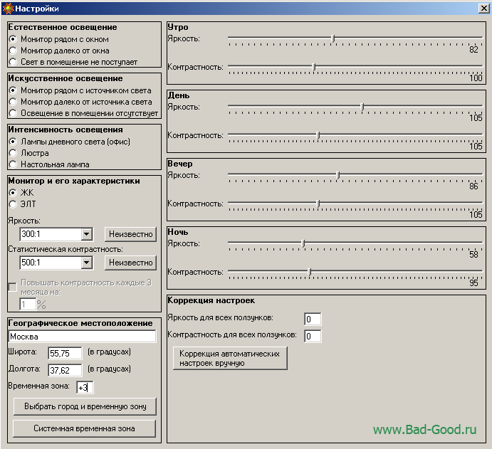The width and height of the screenshot is (492, 449).
Task: Click 'Яркость для всех ползунков' input field
Action: (x=313, y=319)
